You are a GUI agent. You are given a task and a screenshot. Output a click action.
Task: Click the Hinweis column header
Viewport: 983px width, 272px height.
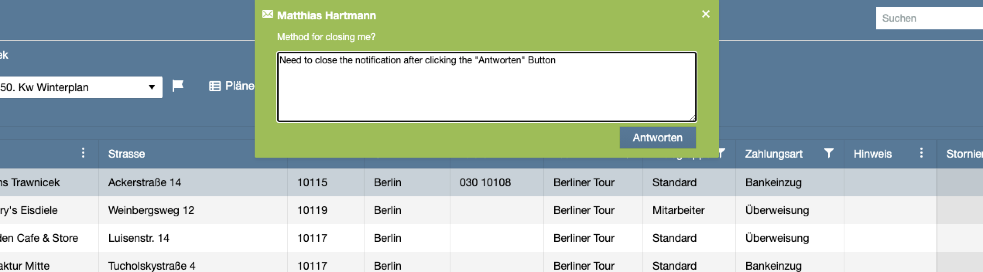click(x=872, y=154)
